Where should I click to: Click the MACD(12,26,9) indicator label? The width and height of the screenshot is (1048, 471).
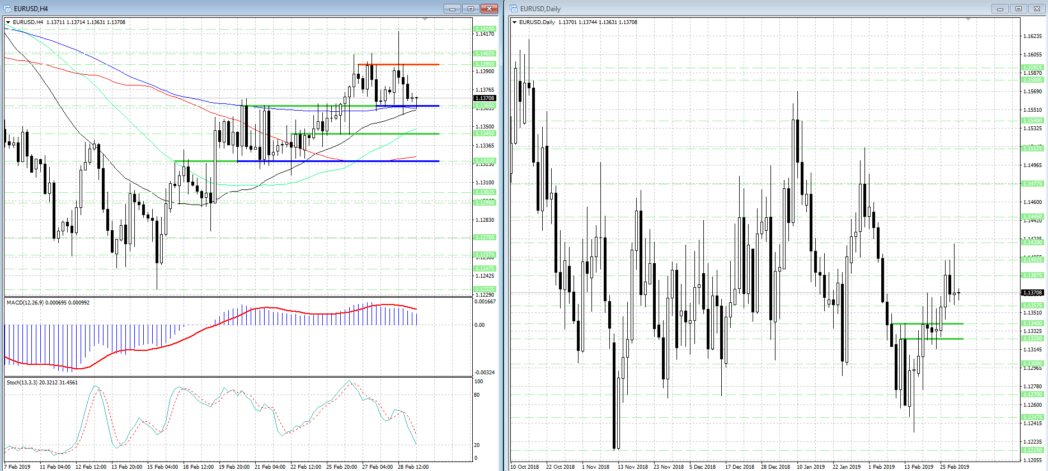coord(48,303)
